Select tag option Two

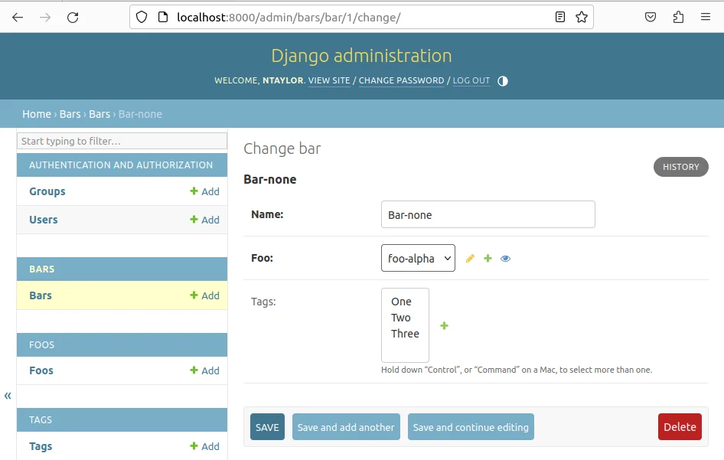pos(401,318)
